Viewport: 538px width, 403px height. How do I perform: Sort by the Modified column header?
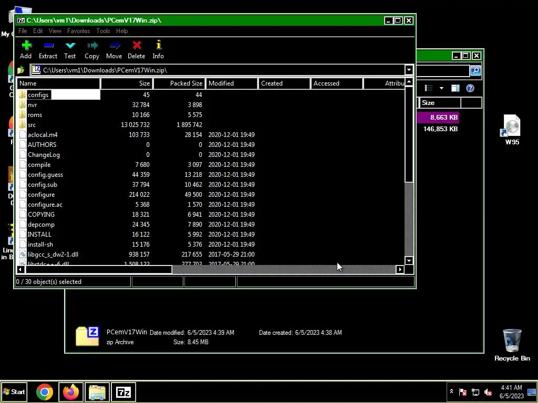coord(232,83)
